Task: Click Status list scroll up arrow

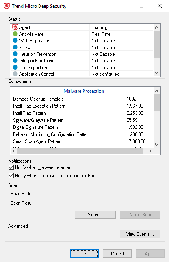Action: coord(157,27)
